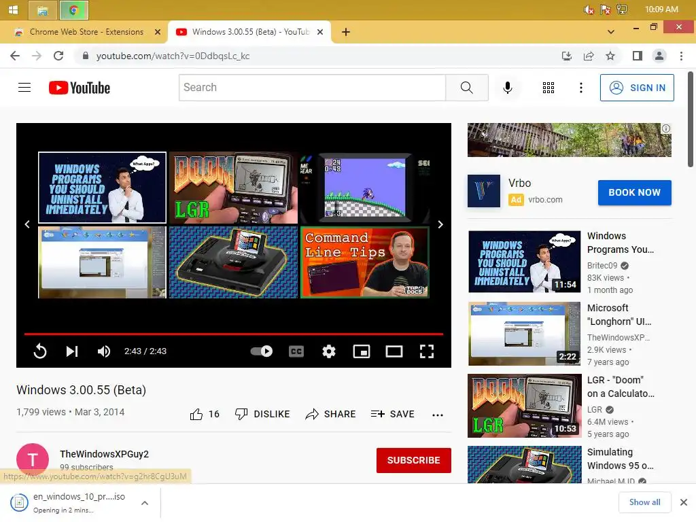Click the SIGN IN button
This screenshot has width=696, height=522.
[637, 88]
